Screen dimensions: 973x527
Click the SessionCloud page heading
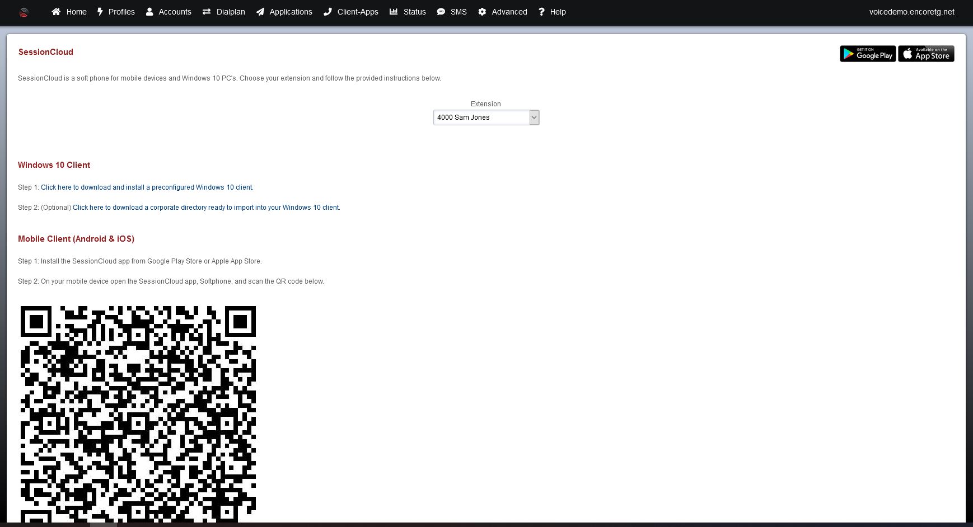[x=46, y=52]
